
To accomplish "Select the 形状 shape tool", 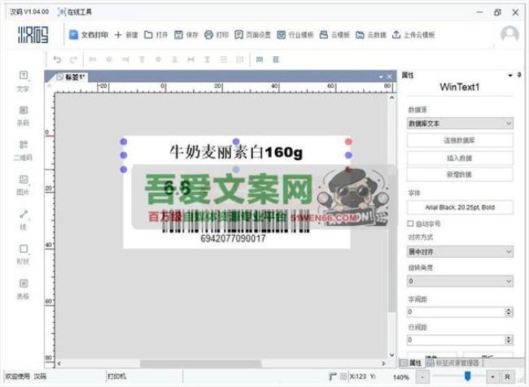I will 22,254.
